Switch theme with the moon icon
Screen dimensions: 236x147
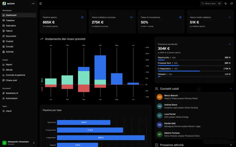pos(226,3)
